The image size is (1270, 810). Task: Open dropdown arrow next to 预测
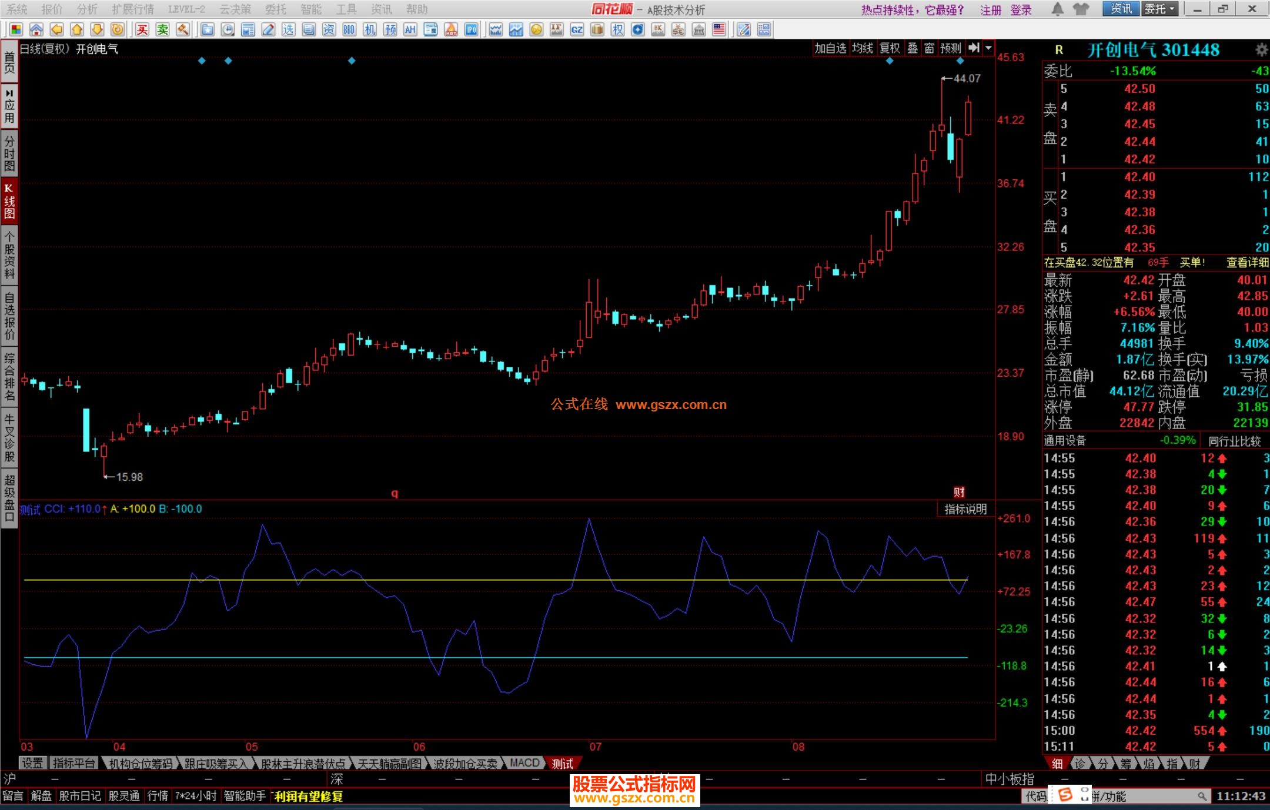tap(989, 48)
